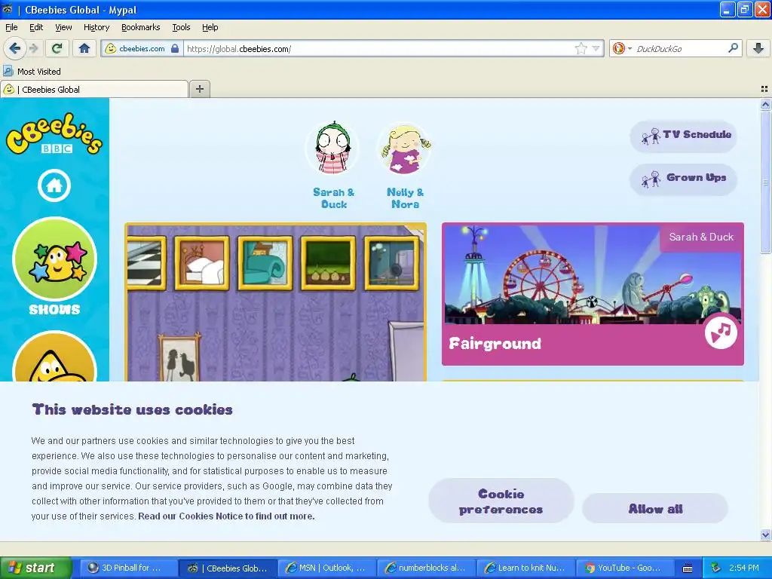Open the Help menu
This screenshot has width=772, height=579.
210,27
